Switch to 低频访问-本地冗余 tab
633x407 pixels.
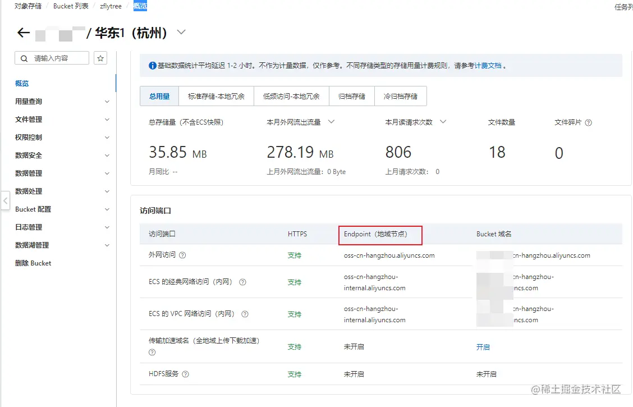point(291,96)
